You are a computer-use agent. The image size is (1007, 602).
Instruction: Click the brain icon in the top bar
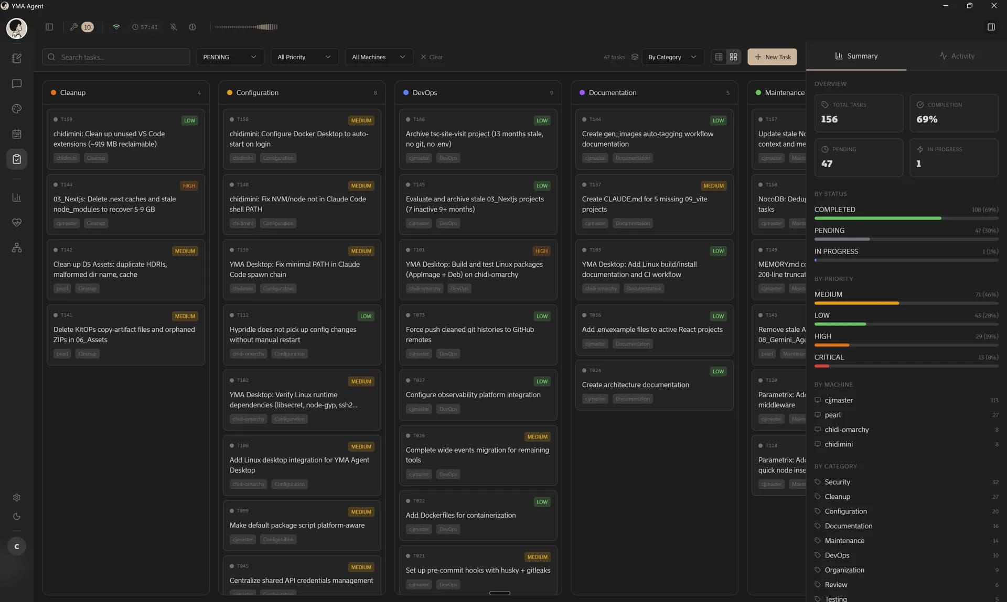[192, 27]
